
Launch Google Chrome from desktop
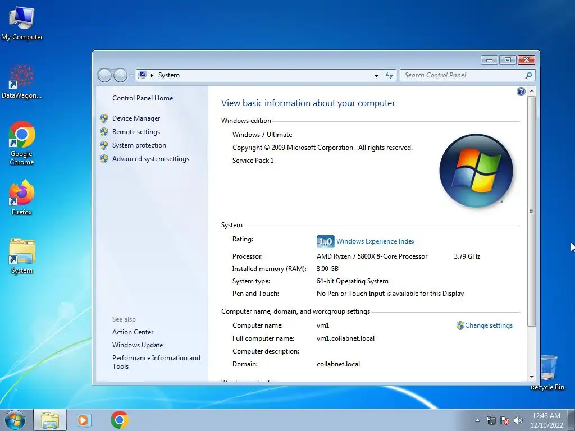click(22, 143)
